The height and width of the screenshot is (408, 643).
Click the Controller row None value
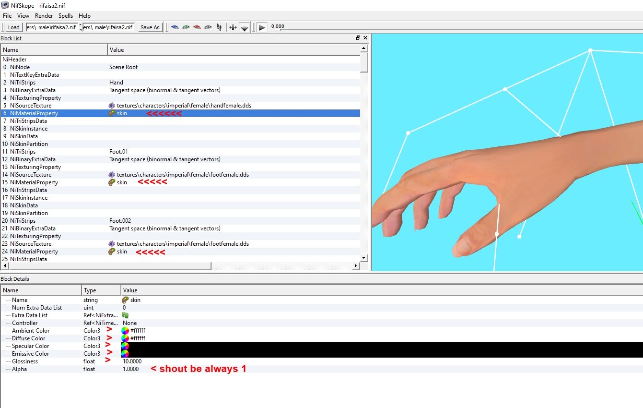[129, 323]
